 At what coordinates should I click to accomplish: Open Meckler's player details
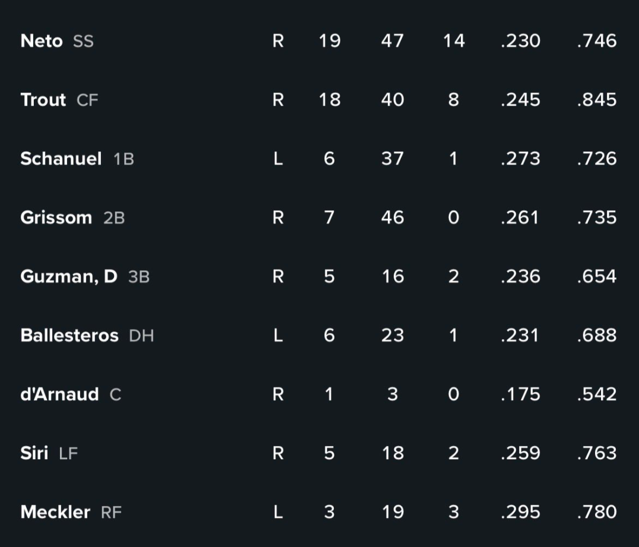(55, 512)
